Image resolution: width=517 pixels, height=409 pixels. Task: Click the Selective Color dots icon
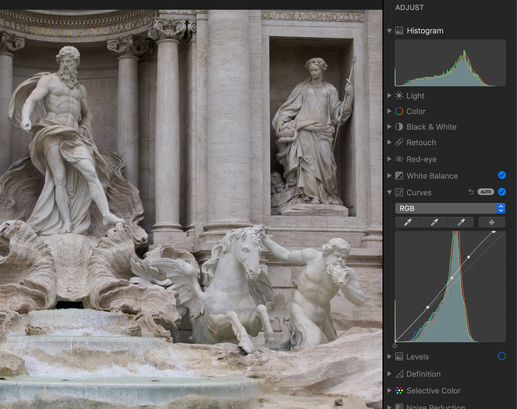click(x=399, y=391)
